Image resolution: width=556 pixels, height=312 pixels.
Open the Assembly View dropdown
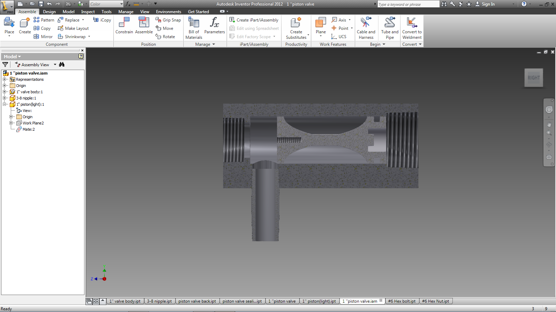[x=55, y=65]
